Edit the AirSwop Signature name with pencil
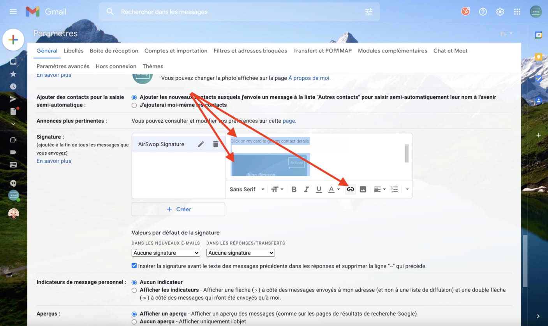The width and height of the screenshot is (548, 326). (x=201, y=144)
